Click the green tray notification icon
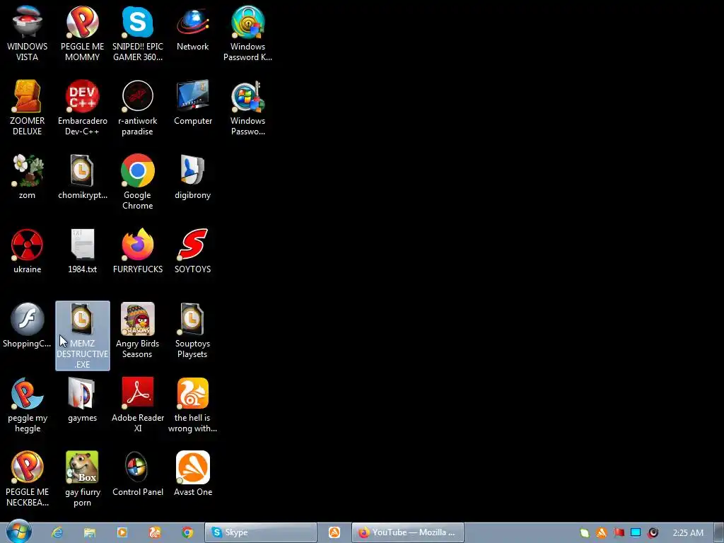The width and height of the screenshot is (724, 543). (585, 532)
